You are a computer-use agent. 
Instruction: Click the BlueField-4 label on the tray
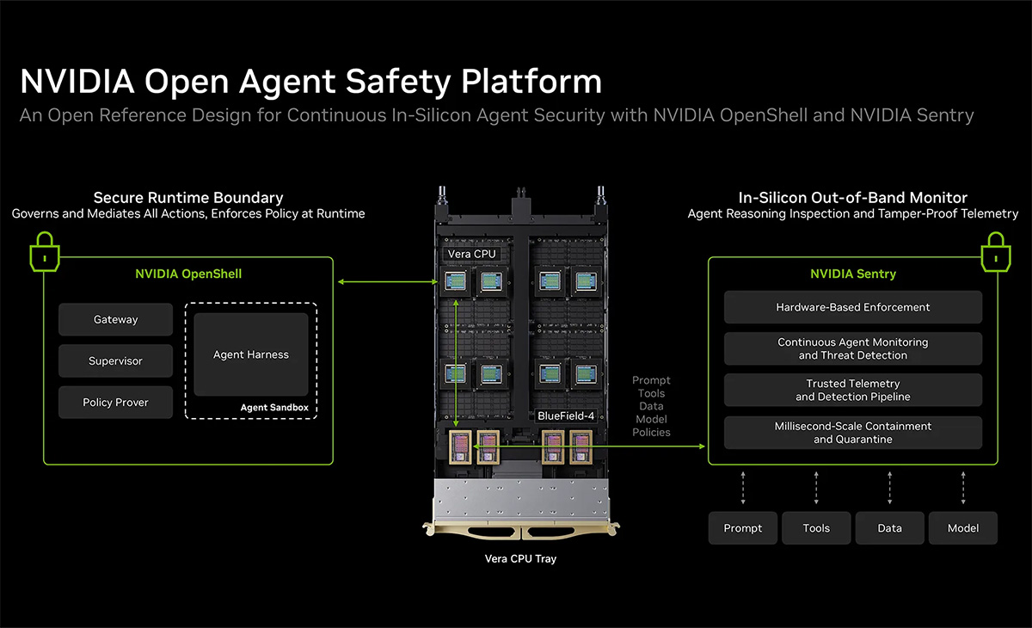(566, 416)
